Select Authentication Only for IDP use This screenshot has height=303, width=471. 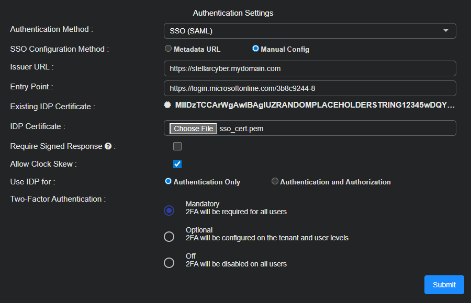tap(168, 181)
